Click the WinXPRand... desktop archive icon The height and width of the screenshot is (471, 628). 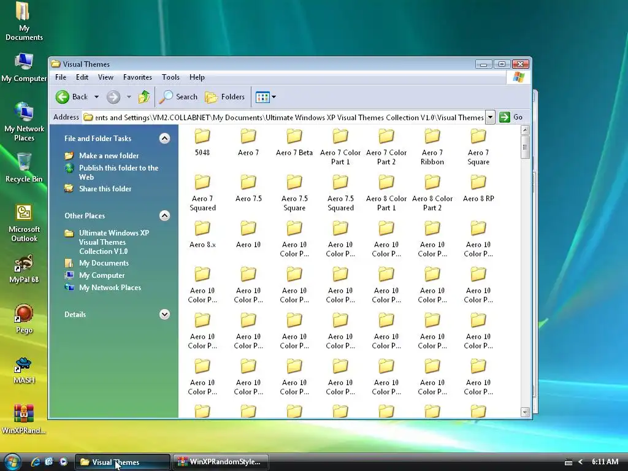(24, 419)
